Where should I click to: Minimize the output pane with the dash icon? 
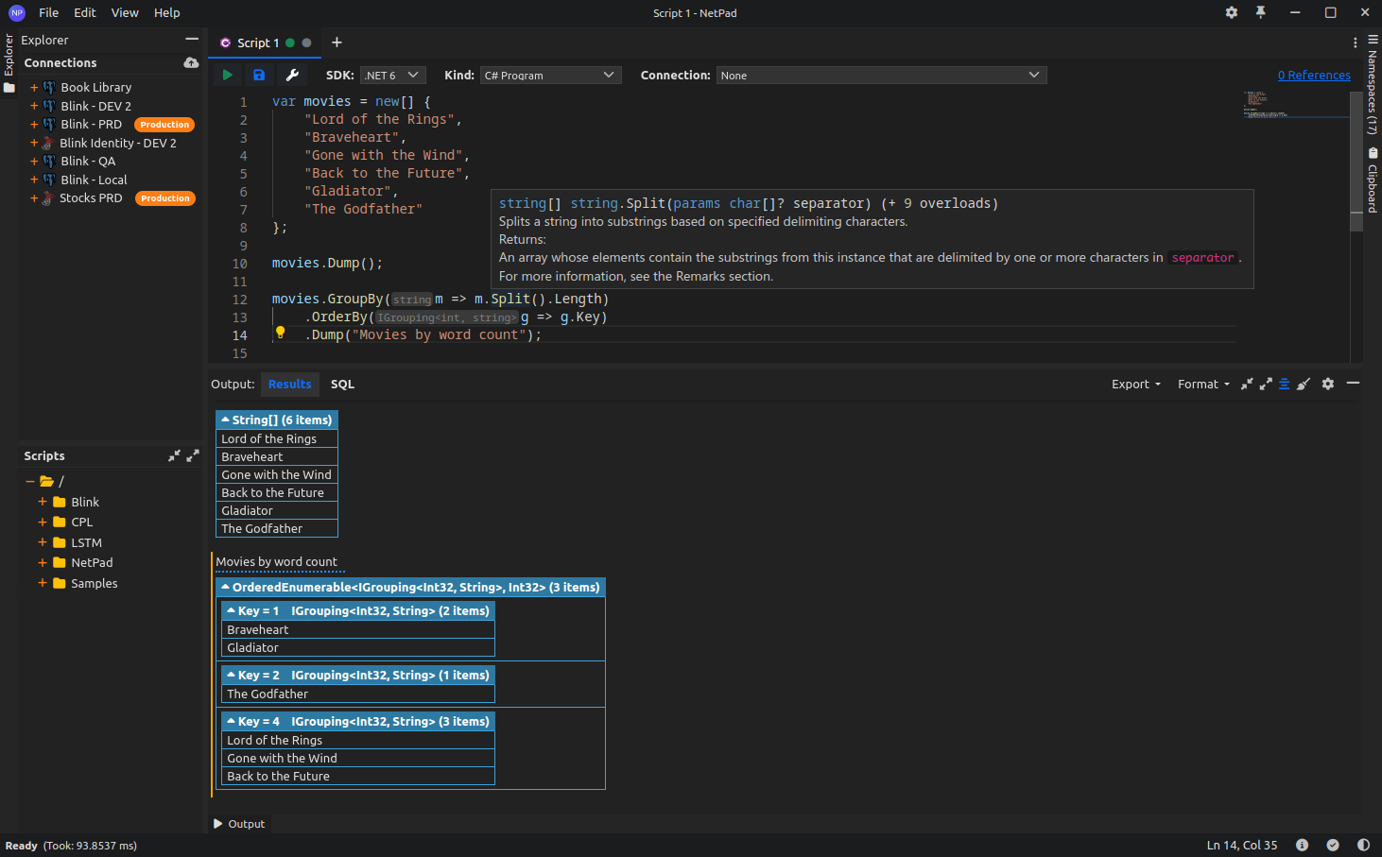pos(1353,383)
